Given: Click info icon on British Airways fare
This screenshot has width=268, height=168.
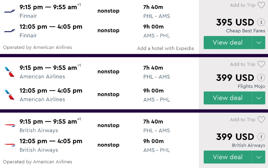Looking at the screenshot, I should pos(261,137).
